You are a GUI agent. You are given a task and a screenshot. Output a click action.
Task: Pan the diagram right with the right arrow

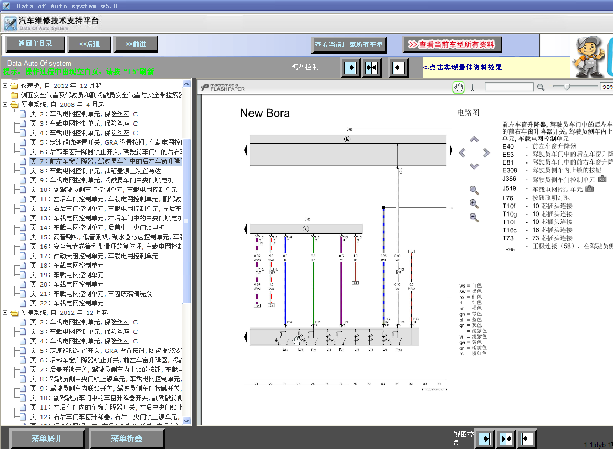click(486, 153)
